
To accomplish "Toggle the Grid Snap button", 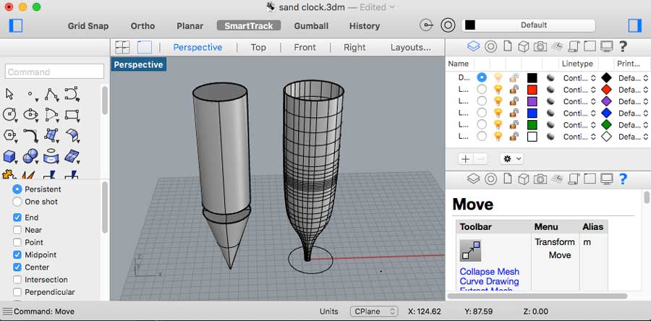I will (x=88, y=26).
